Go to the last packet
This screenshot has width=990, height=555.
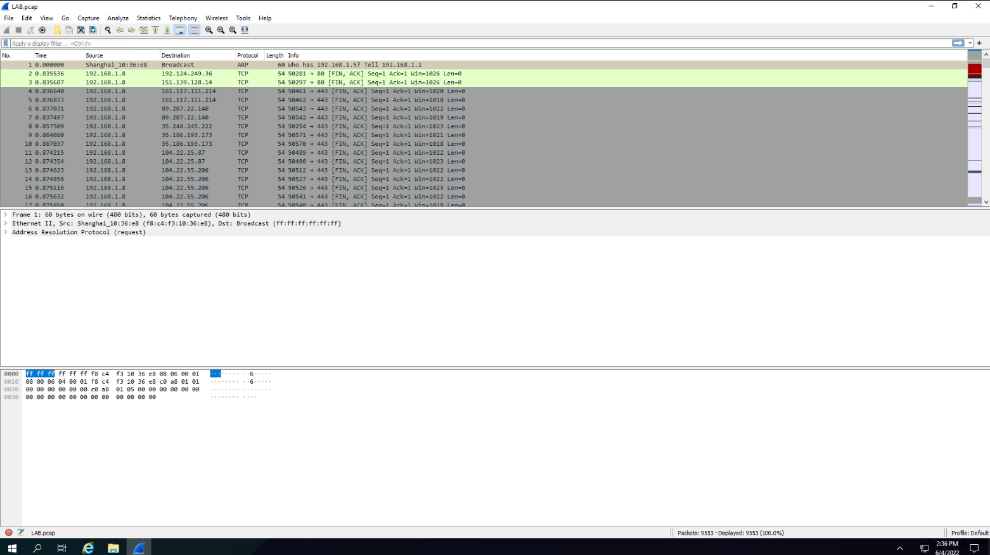click(167, 30)
